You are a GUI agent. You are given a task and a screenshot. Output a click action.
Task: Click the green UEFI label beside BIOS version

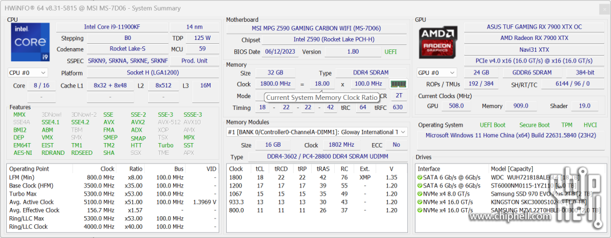tap(391, 52)
